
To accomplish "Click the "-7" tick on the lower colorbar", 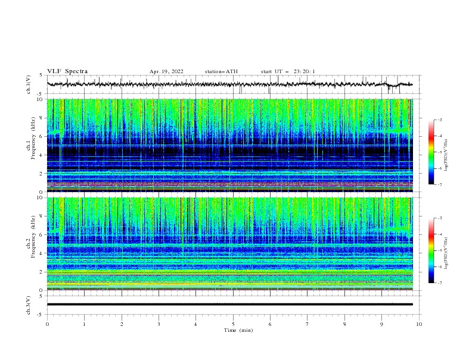I will point(439,283).
